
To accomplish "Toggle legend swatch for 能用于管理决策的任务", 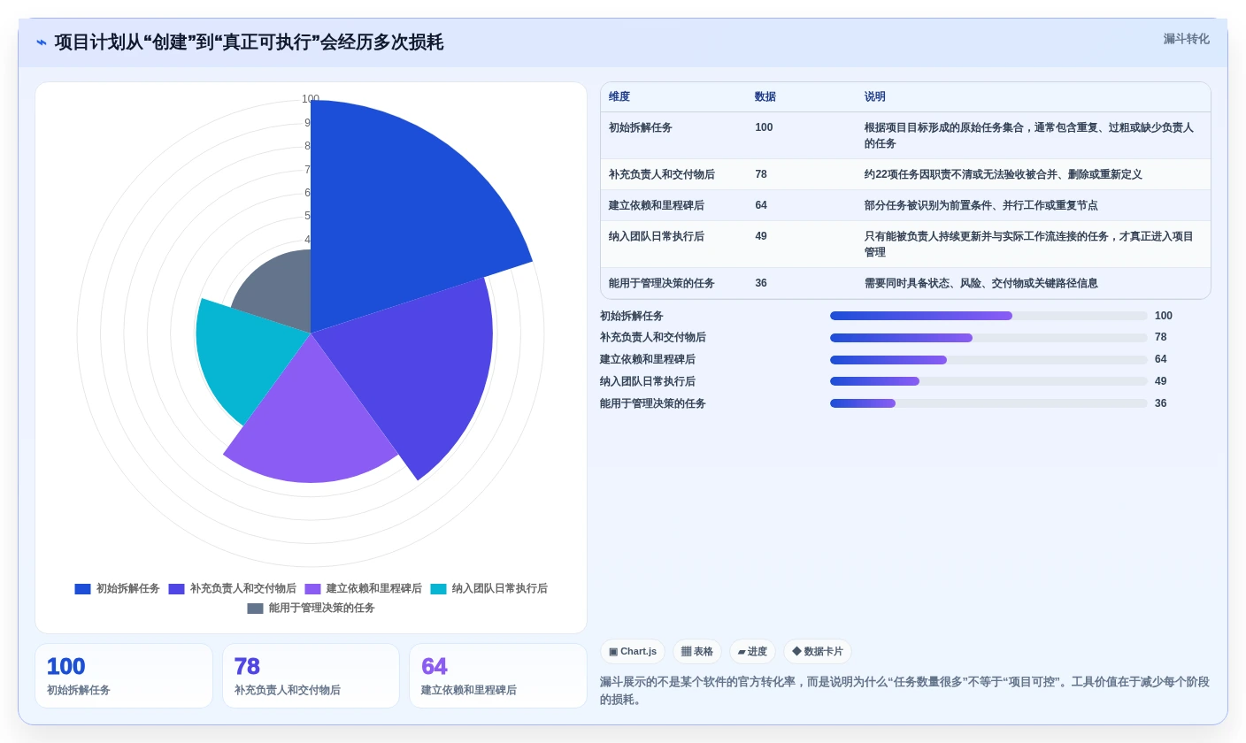I will click(x=255, y=609).
